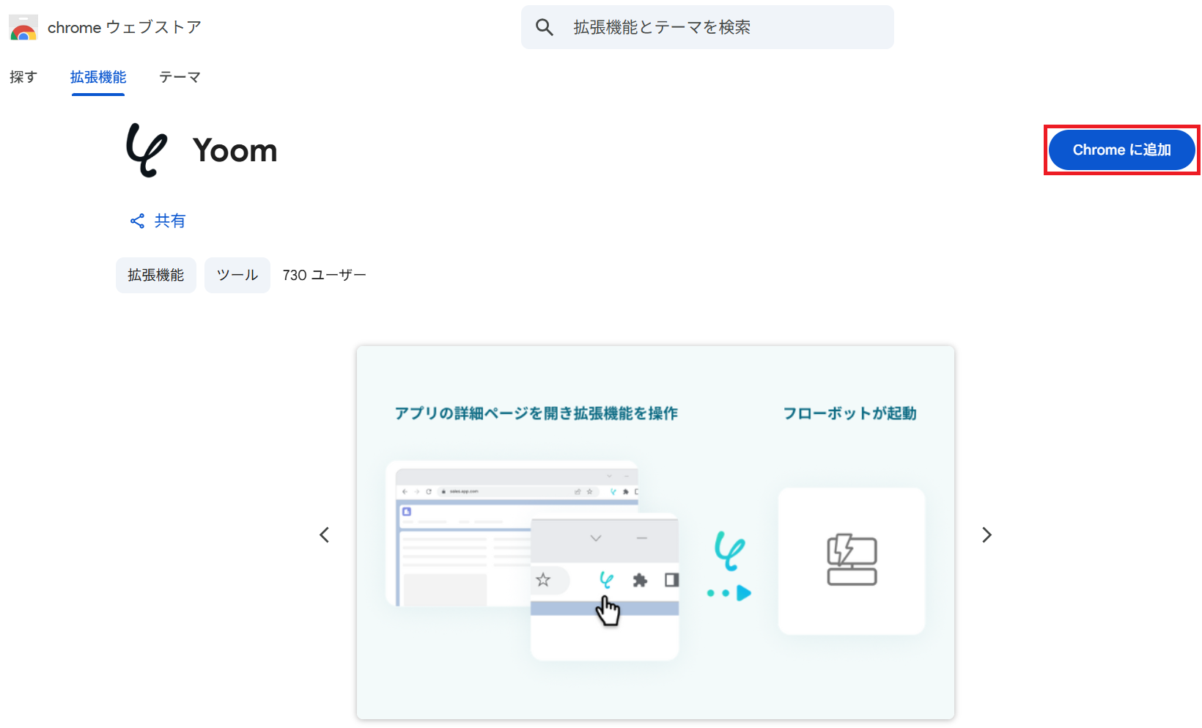Click the Chrome Web Store logo icon

click(x=23, y=28)
